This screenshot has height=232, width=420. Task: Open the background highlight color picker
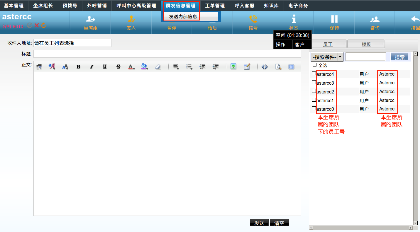point(144,67)
